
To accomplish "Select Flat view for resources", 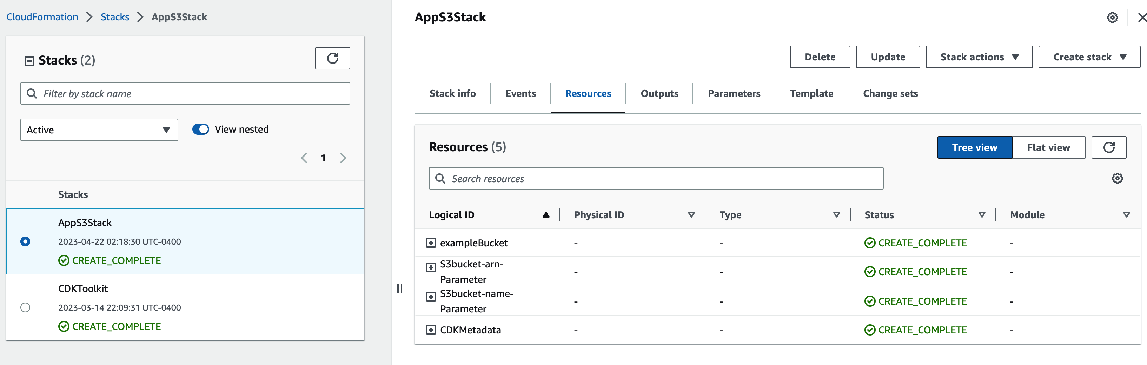I will coord(1049,147).
